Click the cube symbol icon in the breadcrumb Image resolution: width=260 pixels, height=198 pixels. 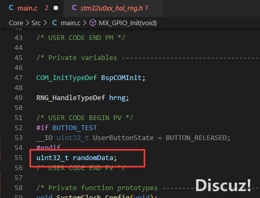(93, 23)
